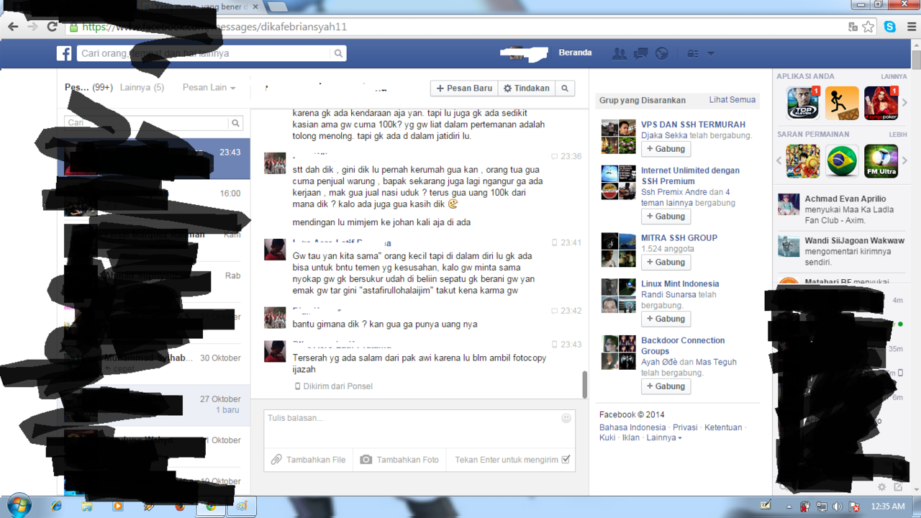Screen dimensions: 921x518
Task: Search within conversation magnifier button
Action: click(x=566, y=88)
